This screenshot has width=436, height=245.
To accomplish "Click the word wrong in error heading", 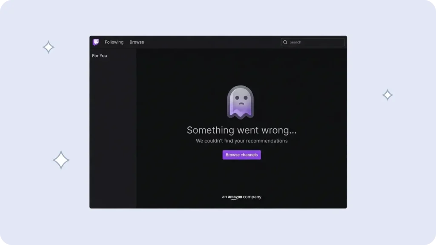I will (x=277, y=130).
